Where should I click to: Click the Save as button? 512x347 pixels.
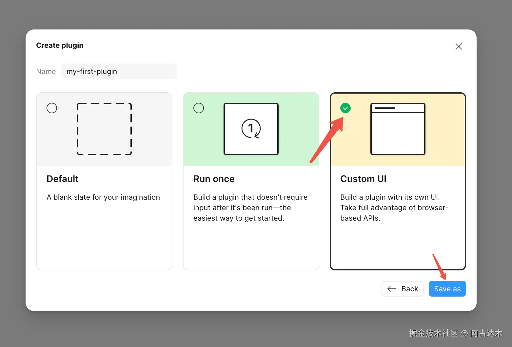tap(447, 289)
